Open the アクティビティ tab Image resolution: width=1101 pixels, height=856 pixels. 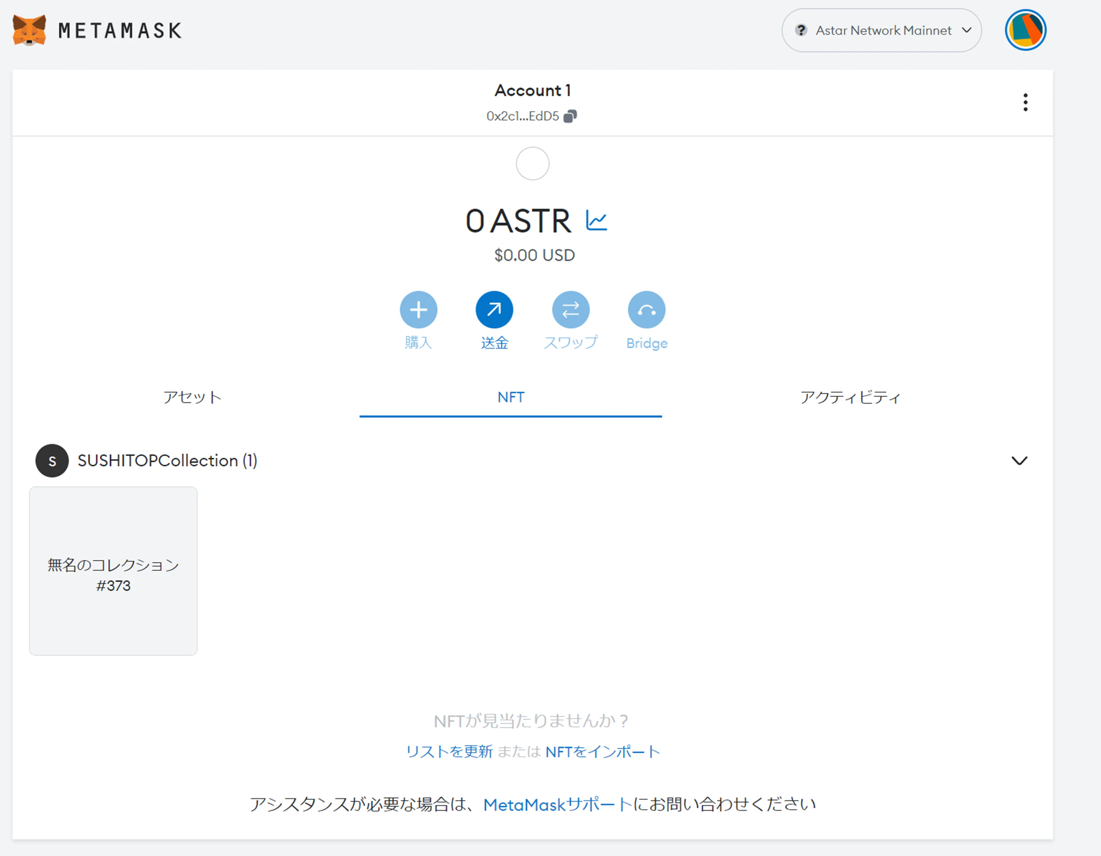click(x=850, y=397)
